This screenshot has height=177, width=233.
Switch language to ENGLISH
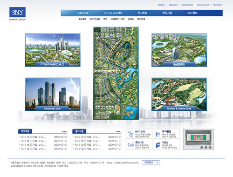pyautogui.click(x=173, y=5)
